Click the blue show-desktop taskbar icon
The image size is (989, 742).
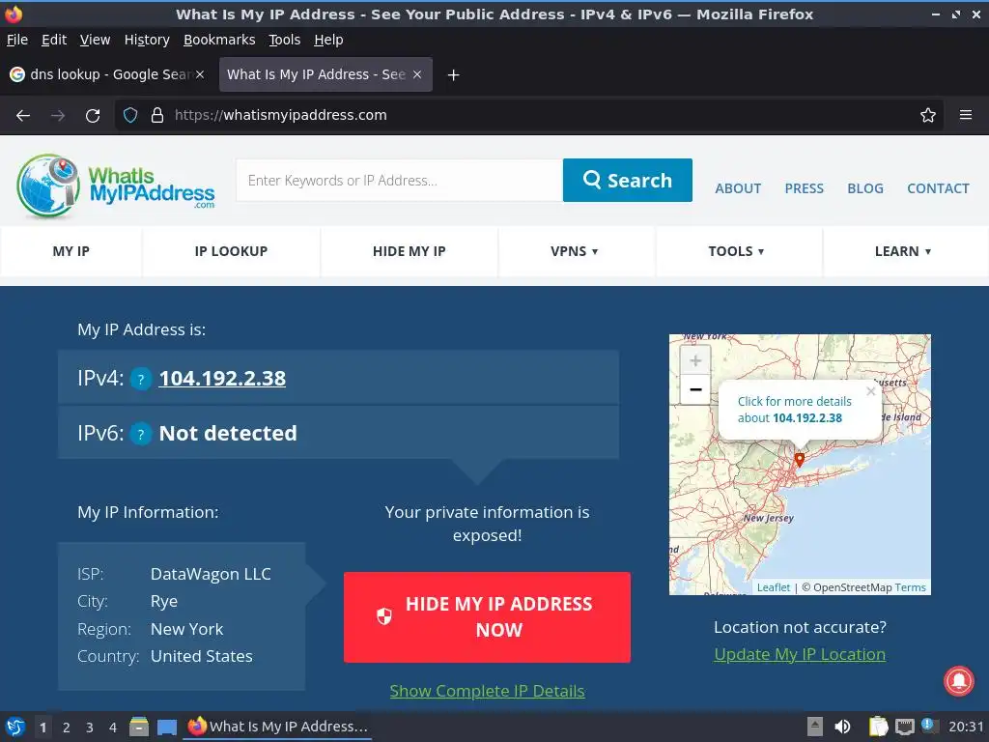point(167,728)
